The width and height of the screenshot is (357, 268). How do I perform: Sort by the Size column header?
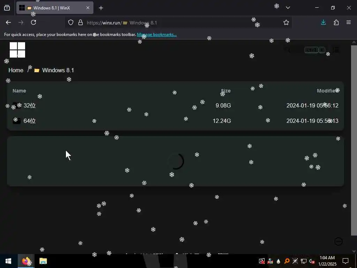pyautogui.click(x=226, y=91)
